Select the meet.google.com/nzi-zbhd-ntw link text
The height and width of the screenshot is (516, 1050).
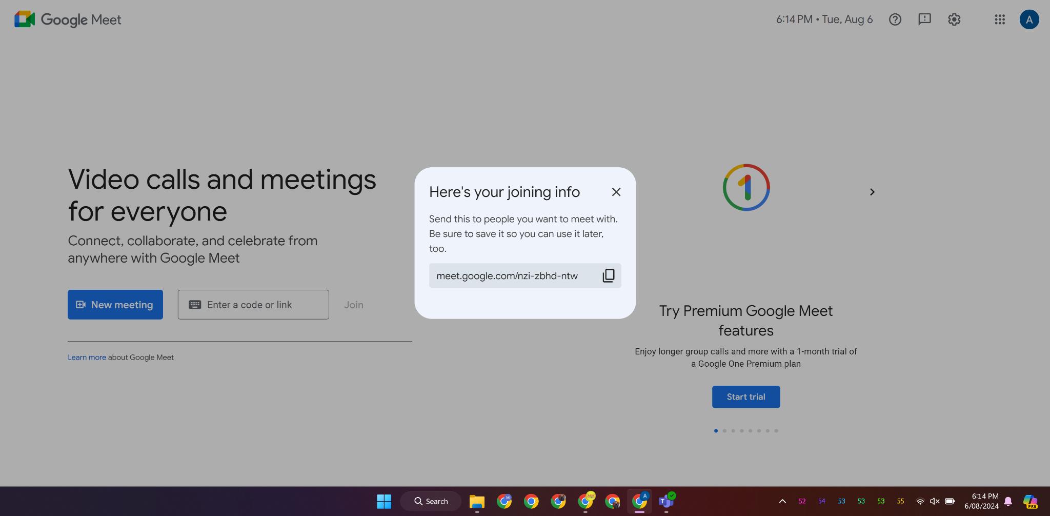[507, 275]
